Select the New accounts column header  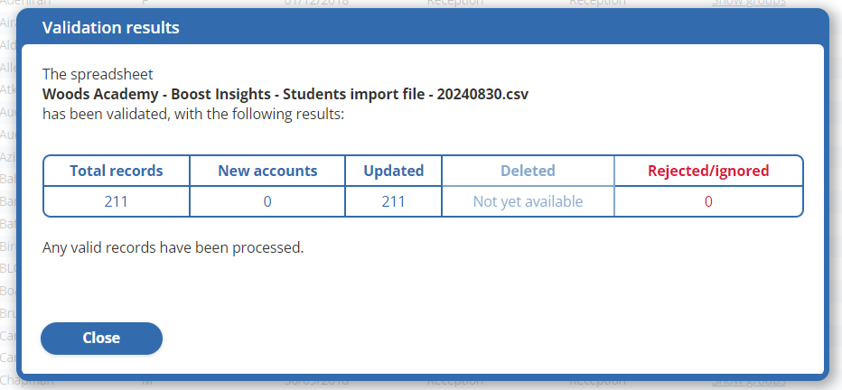point(267,171)
